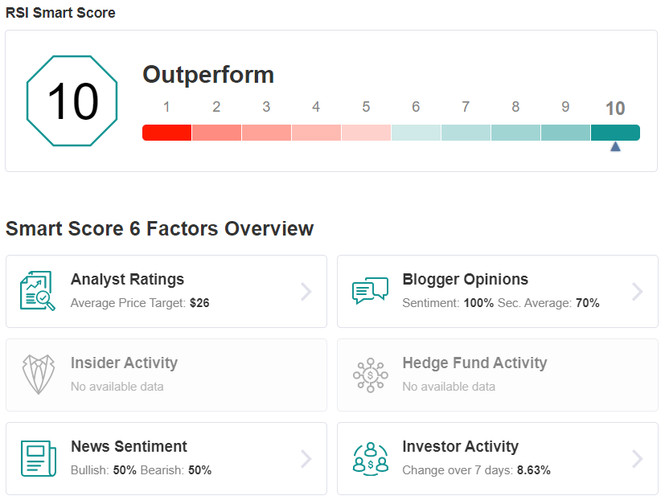This screenshot has height=500, width=665.
Task: Click the Analyst Ratings chart icon
Action: coord(38,291)
